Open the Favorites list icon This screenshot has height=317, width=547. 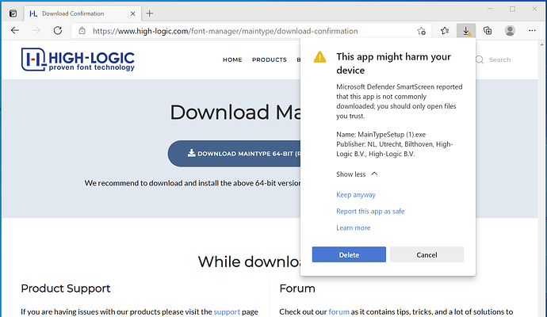(445, 31)
